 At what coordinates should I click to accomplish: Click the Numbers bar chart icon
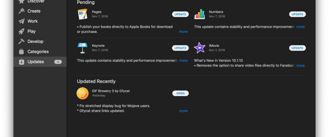pyautogui.click(x=200, y=14)
